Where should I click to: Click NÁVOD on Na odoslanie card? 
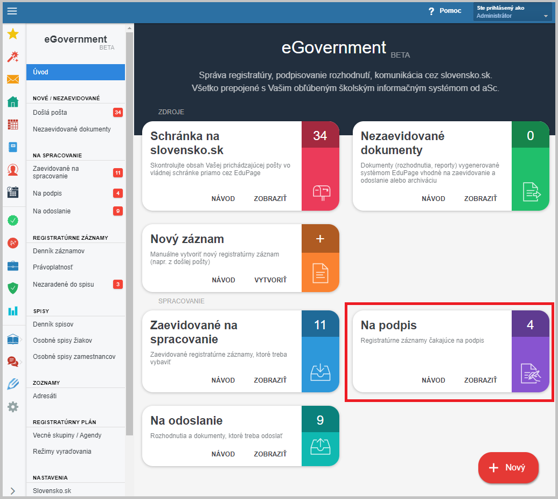point(223,454)
